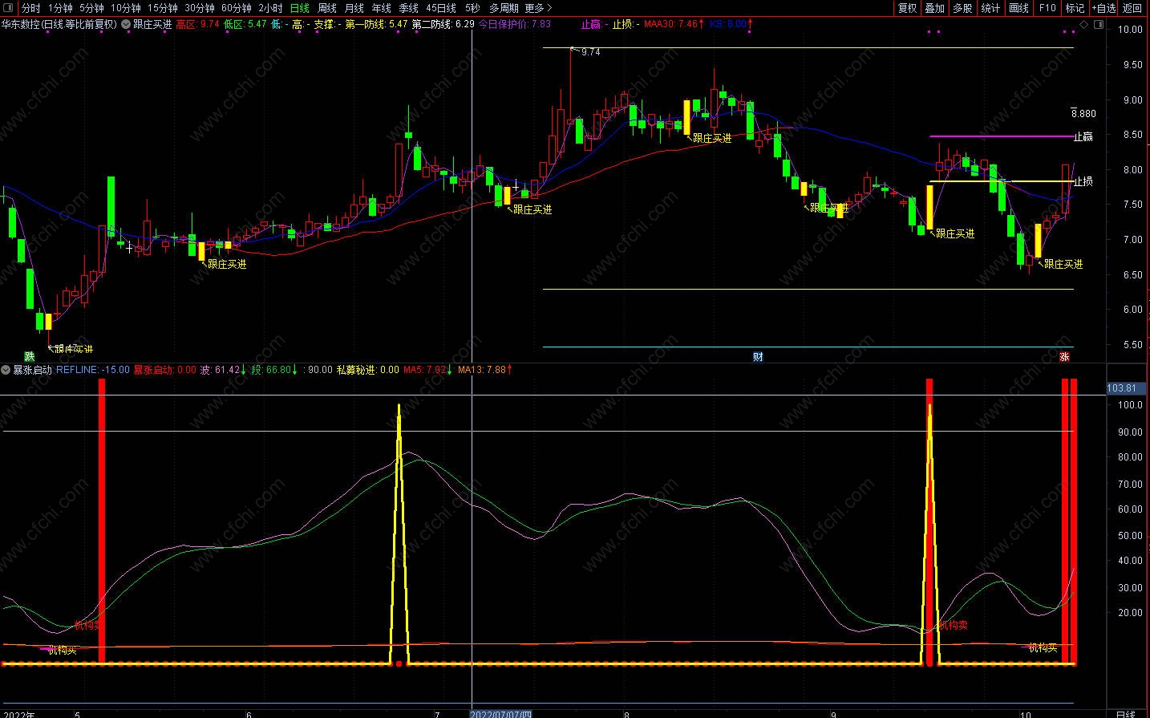Click the red 涨 marker at chart bottom
The image size is (1150, 718).
(x=1065, y=357)
